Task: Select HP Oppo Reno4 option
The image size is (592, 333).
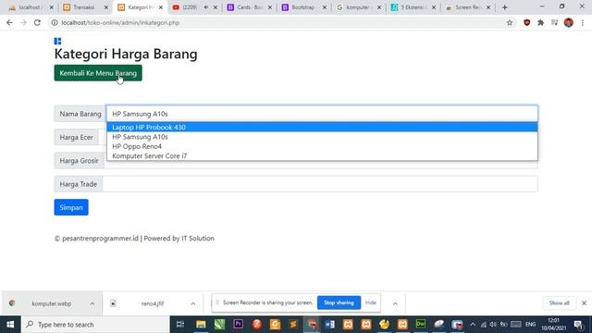Action: click(x=322, y=146)
